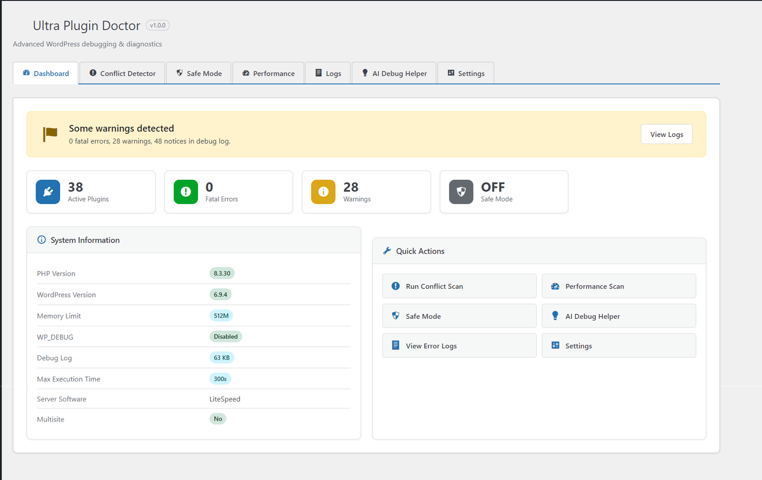The image size is (762, 480).
Task: Click the info icon next to System Information
Action: point(42,240)
